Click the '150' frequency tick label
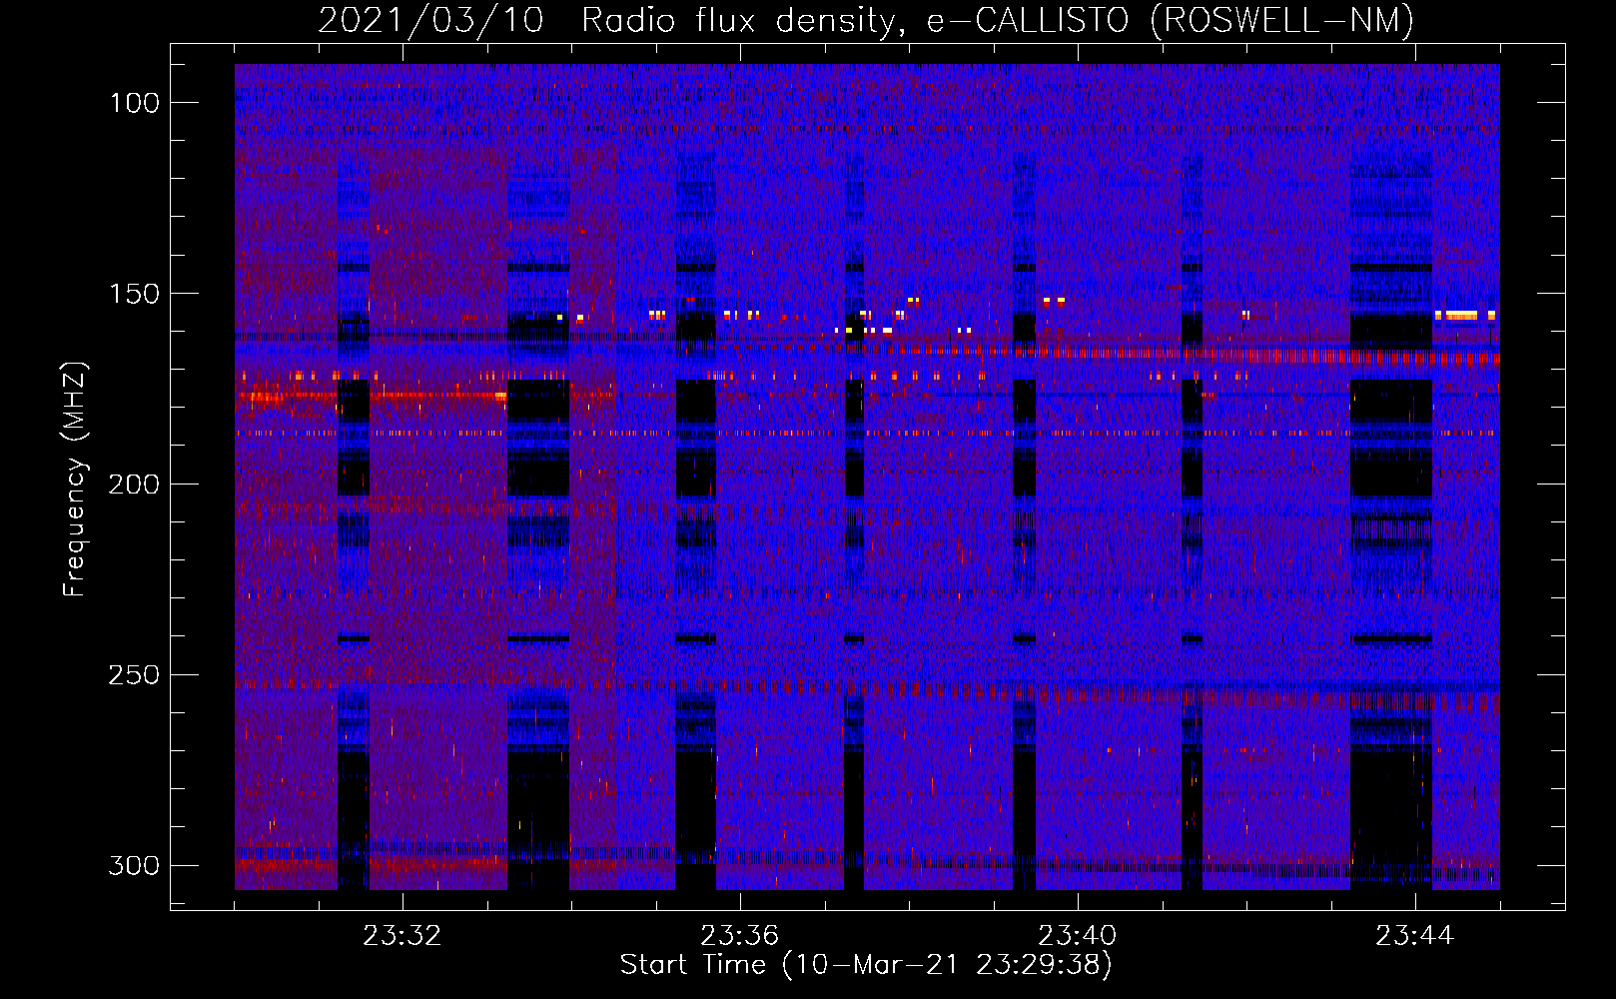This screenshot has height=999, width=1616. pos(135,294)
